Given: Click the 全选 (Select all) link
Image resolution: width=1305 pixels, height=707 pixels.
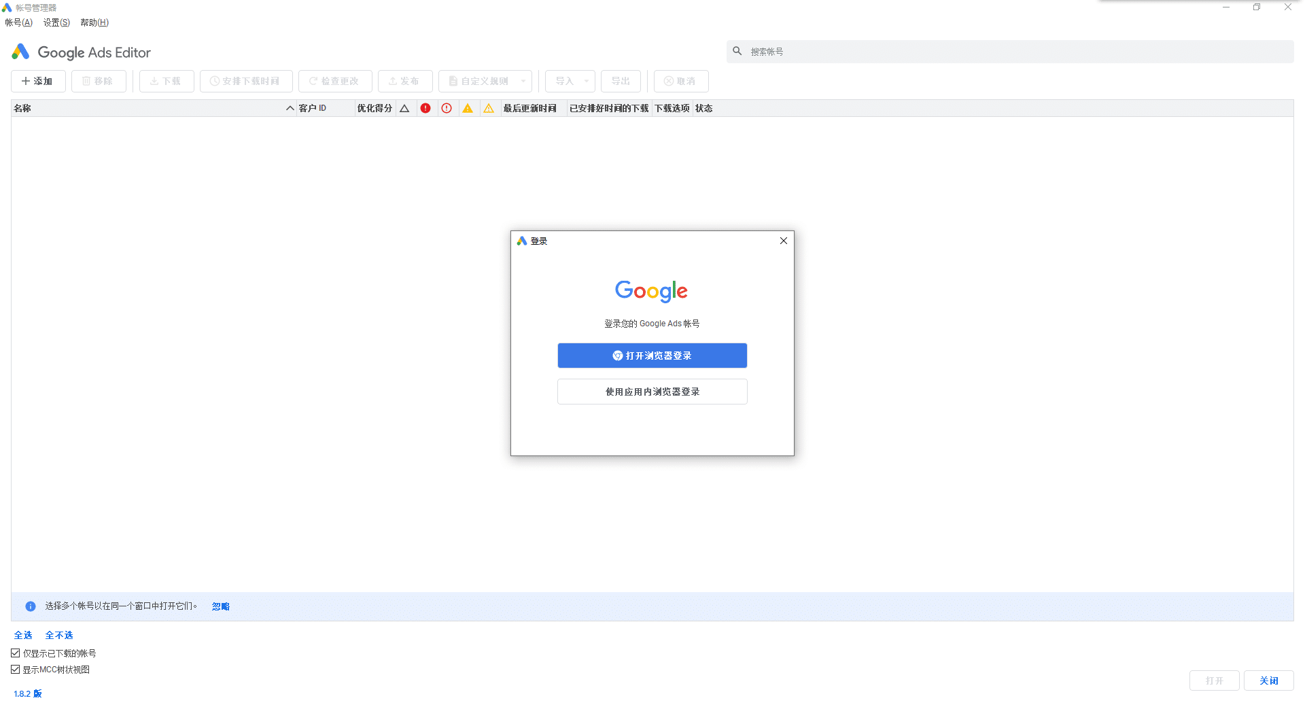Looking at the screenshot, I should tap(23, 635).
